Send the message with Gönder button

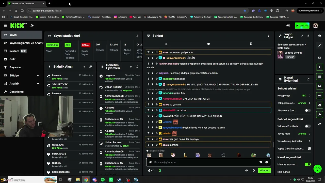264,171
